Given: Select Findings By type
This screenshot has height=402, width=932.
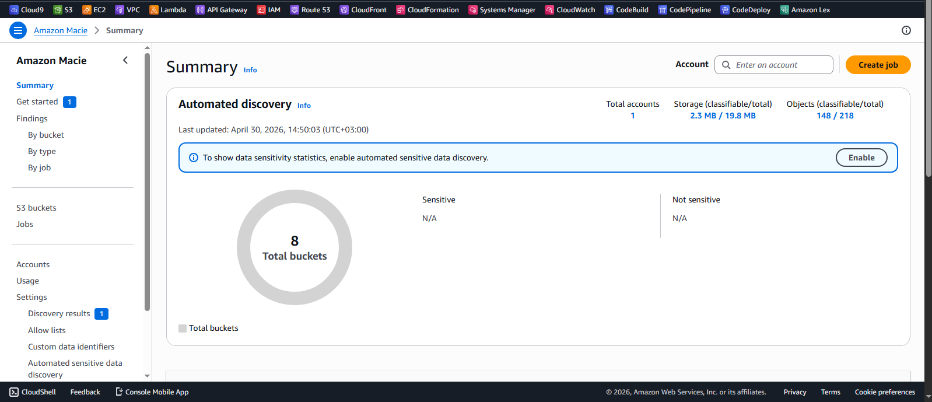Looking at the screenshot, I should 42,151.
